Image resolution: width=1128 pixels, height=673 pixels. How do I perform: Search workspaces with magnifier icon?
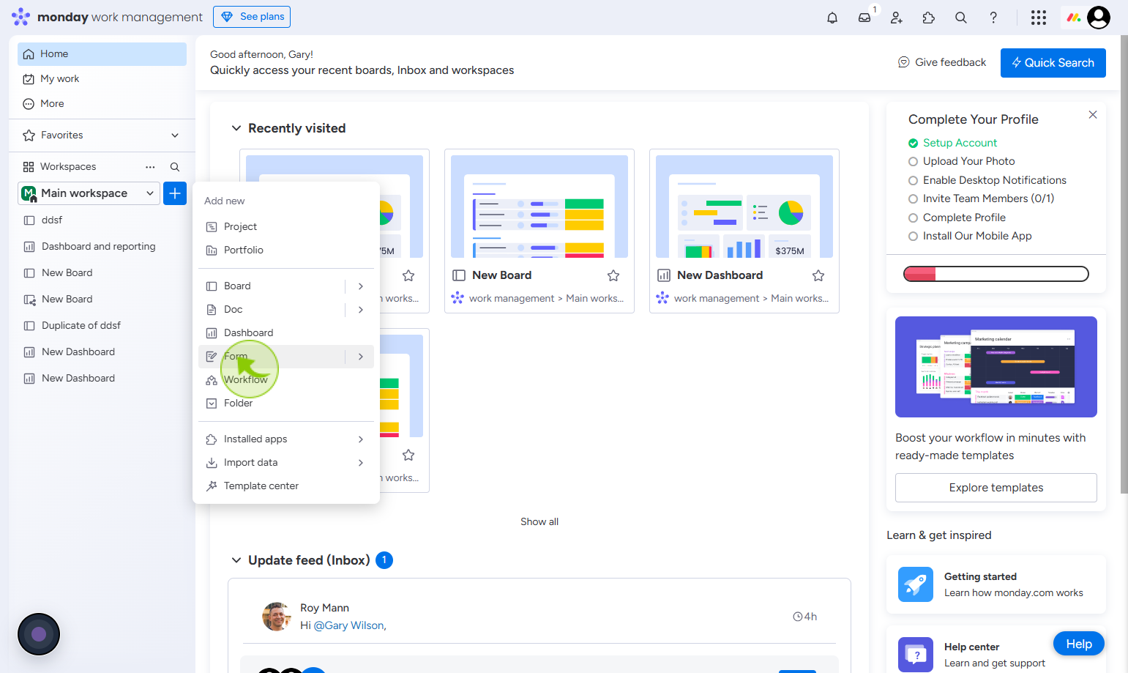tap(175, 167)
